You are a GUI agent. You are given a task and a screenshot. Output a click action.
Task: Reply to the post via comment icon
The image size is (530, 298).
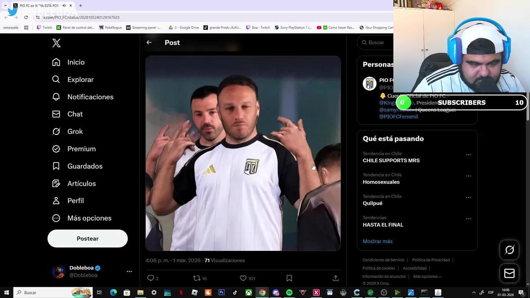151,278
